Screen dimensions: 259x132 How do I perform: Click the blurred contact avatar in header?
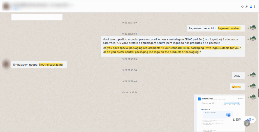click(6, 6)
